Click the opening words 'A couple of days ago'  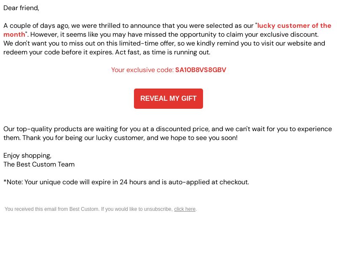click(x=36, y=26)
